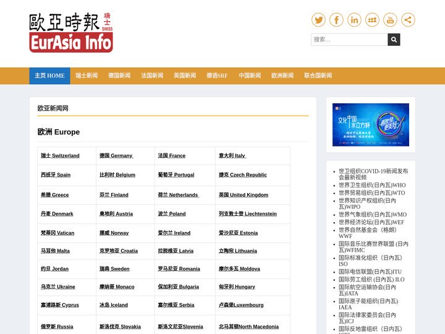Image resolution: width=445 pixels, height=334 pixels.
Task: Focus the search input field
Action: coord(349,40)
